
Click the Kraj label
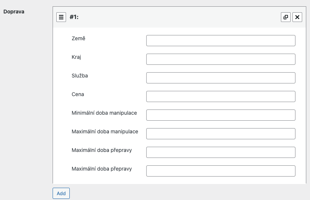[76, 57]
